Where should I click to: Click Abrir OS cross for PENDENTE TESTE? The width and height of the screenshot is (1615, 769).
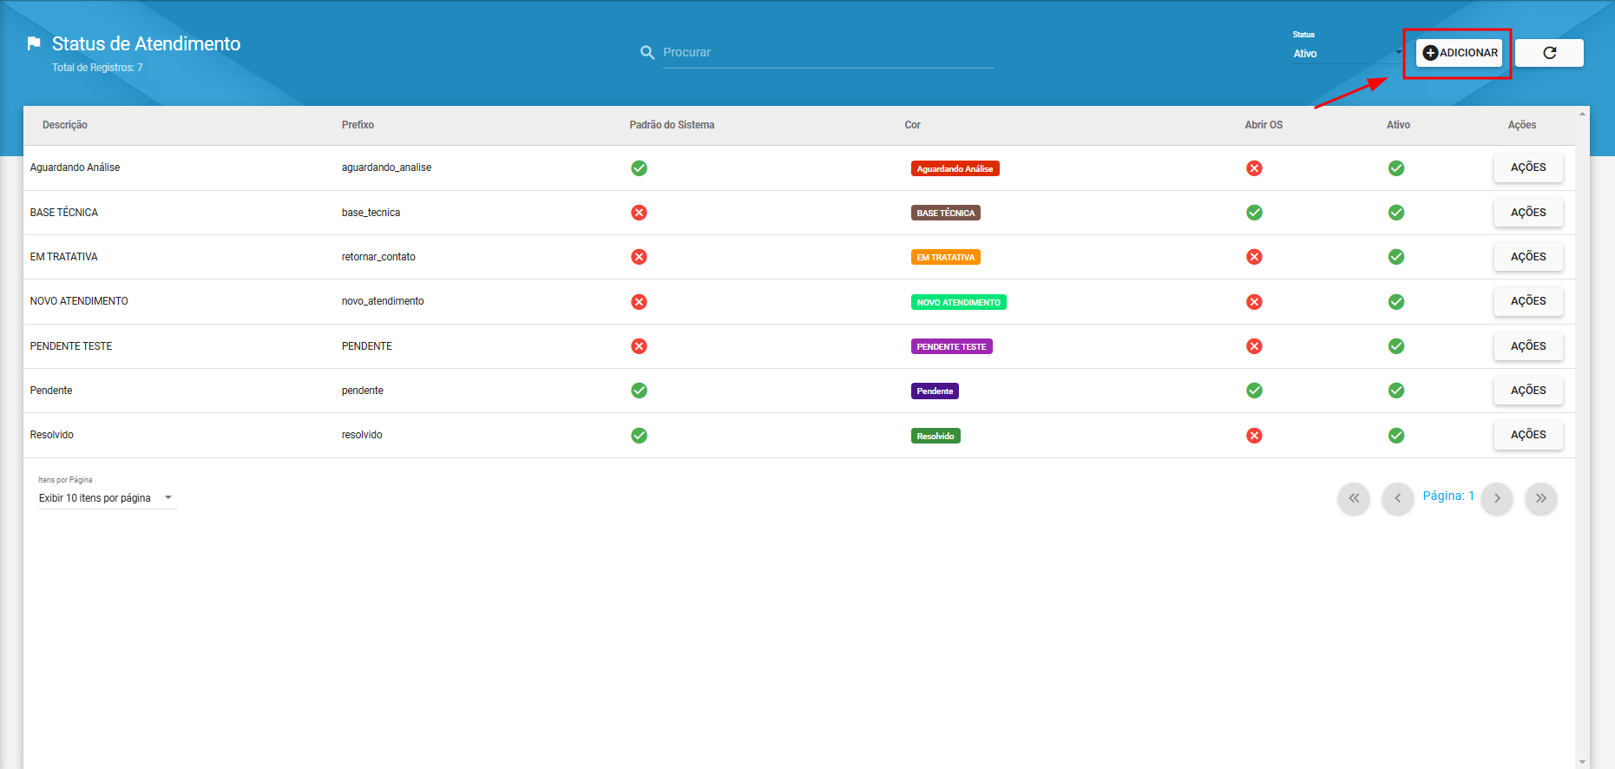click(x=1254, y=346)
